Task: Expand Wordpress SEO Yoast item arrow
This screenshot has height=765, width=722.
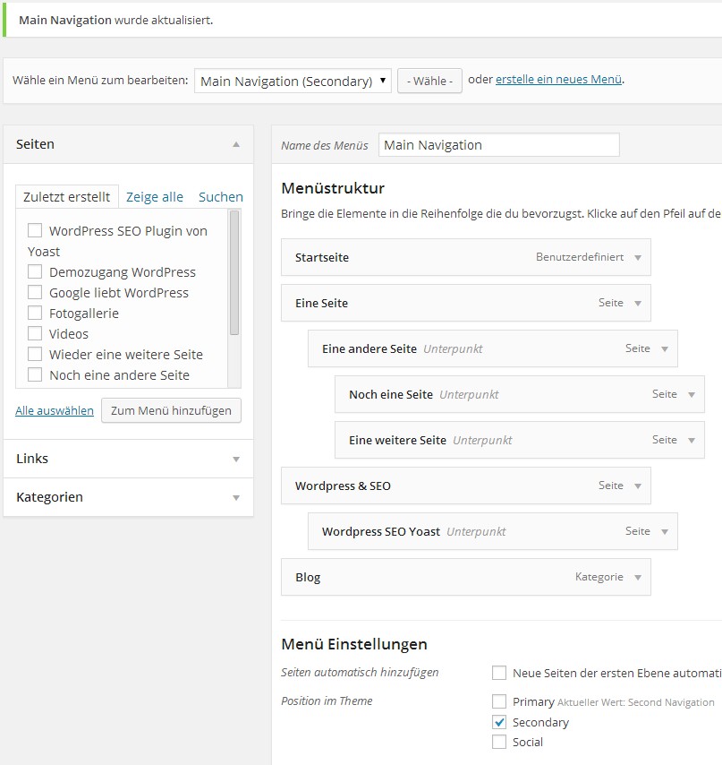Action: pos(665,532)
